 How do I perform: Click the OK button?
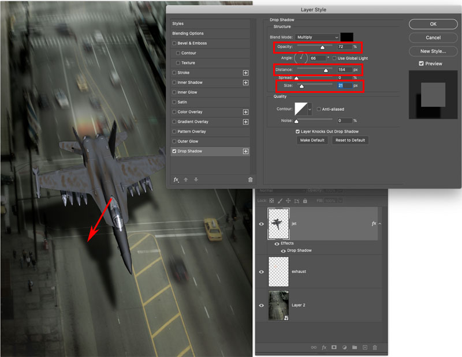(x=433, y=24)
